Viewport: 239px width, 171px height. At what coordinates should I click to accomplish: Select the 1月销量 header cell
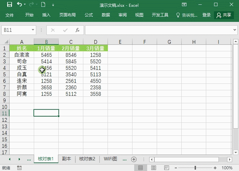[x=46, y=48]
